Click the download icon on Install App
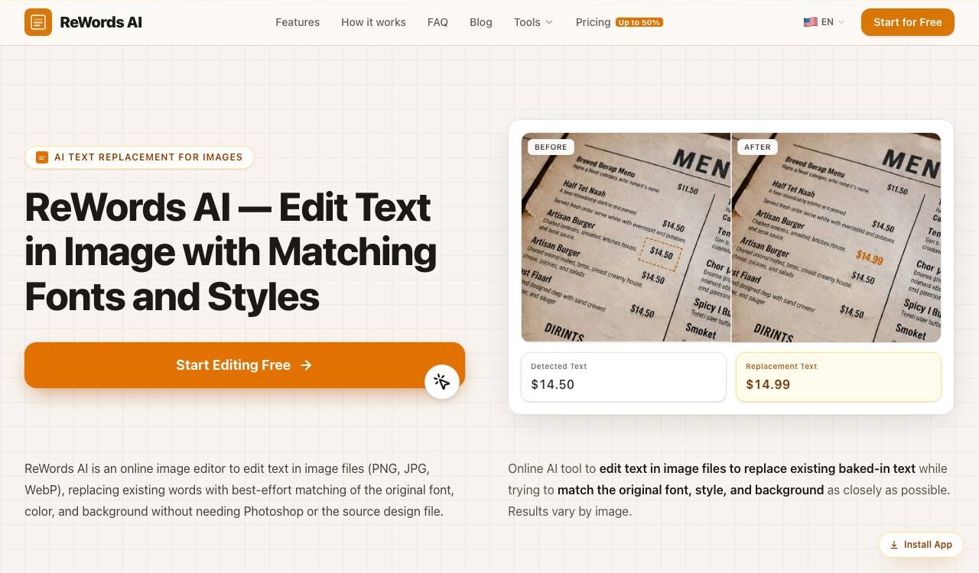This screenshot has height=573, width=979. point(893,545)
